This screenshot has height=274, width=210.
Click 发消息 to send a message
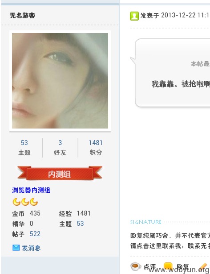pos(31,248)
